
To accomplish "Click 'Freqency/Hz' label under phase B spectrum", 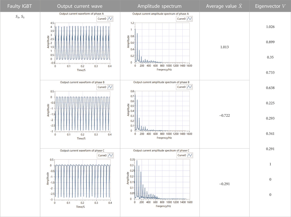I will (164, 138).
